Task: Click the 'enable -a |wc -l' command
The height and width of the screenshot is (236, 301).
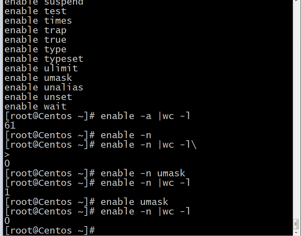Action: pyautogui.click(x=145, y=116)
